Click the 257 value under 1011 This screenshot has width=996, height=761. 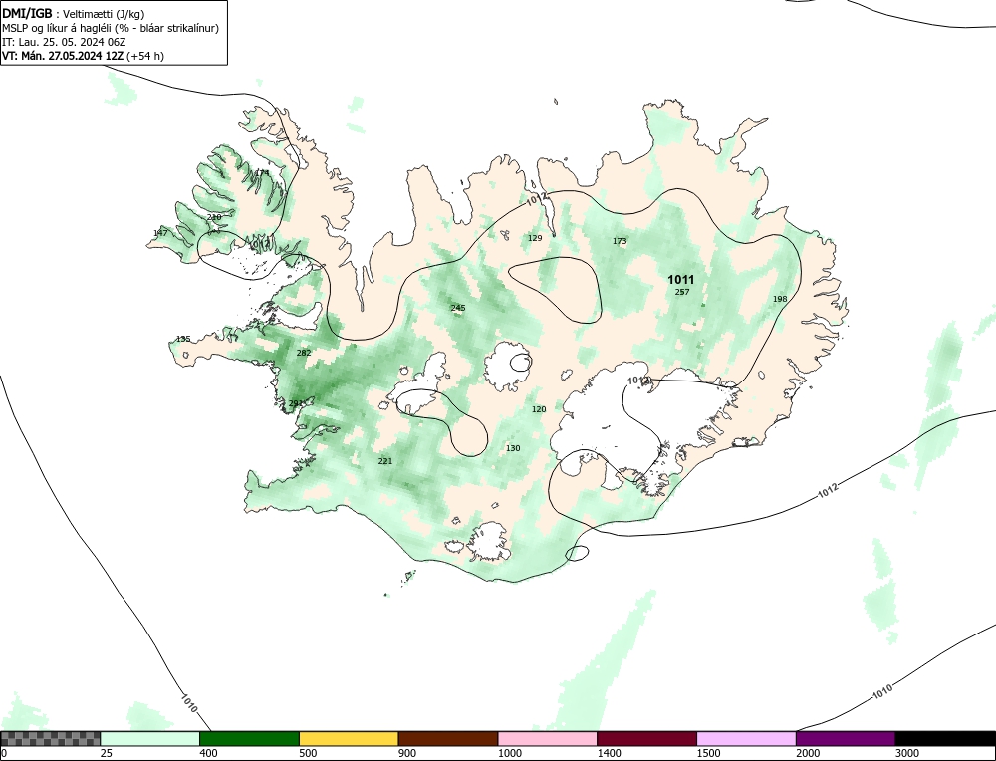coord(682,292)
